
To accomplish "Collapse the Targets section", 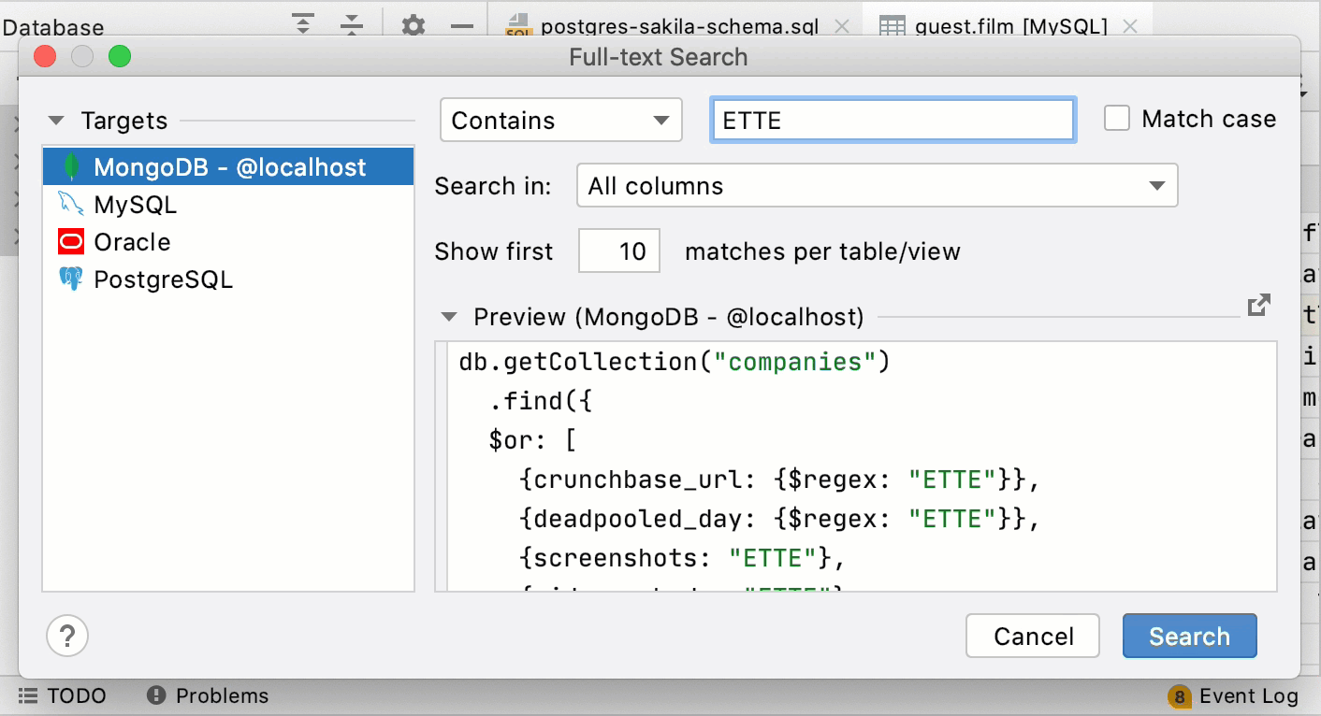I will click(56, 121).
